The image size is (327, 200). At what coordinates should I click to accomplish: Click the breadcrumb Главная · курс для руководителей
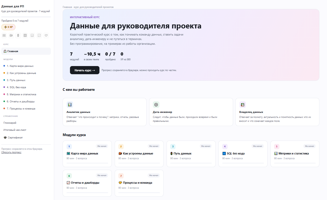point(88,7)
